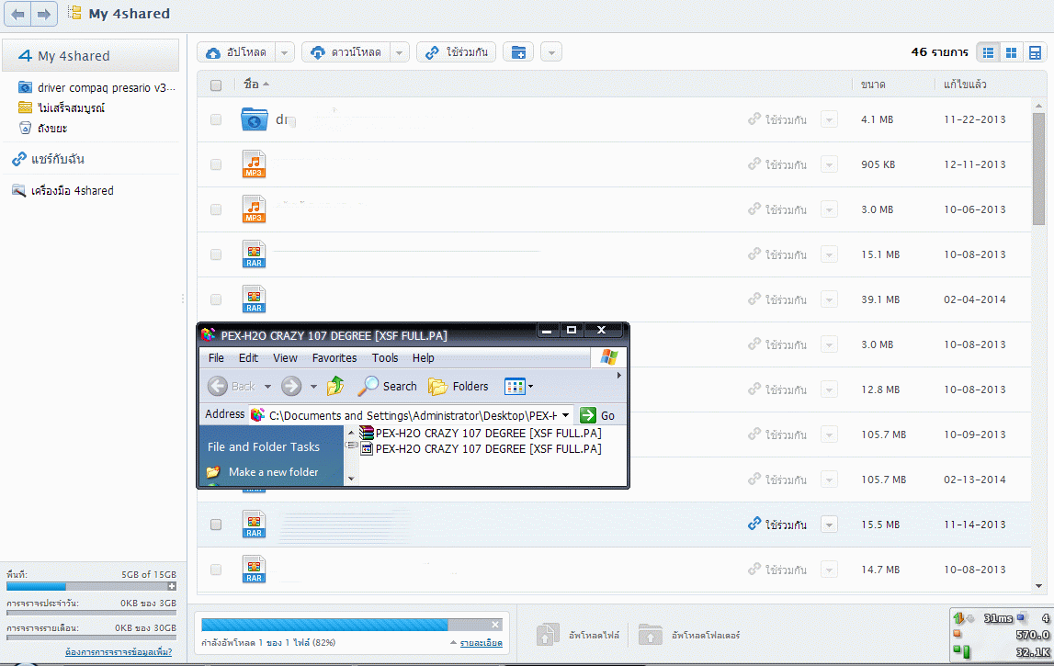Toggle the select-all checkbox in the header

click(216, 85)
